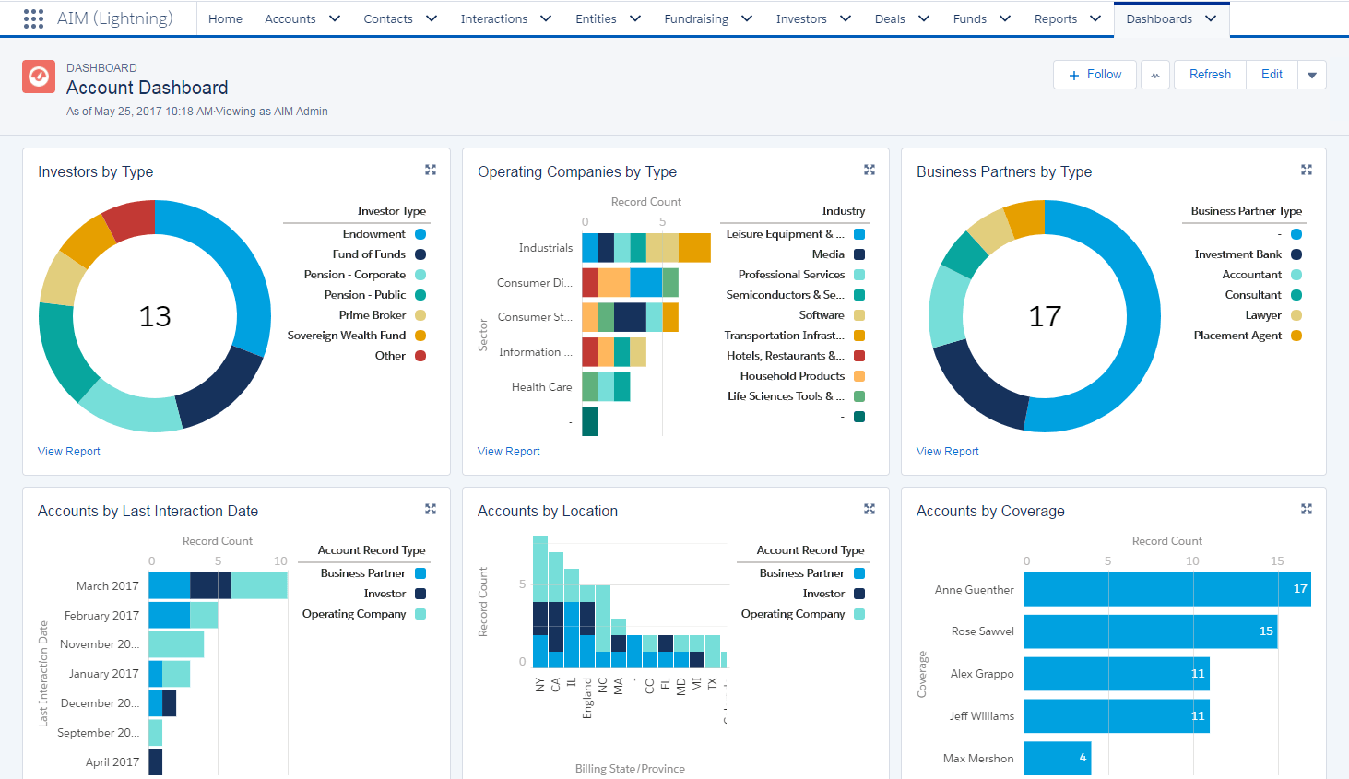Expand Accounts by Last Interaction Date chart
The image size is (1349, 779).
(430, 509)
